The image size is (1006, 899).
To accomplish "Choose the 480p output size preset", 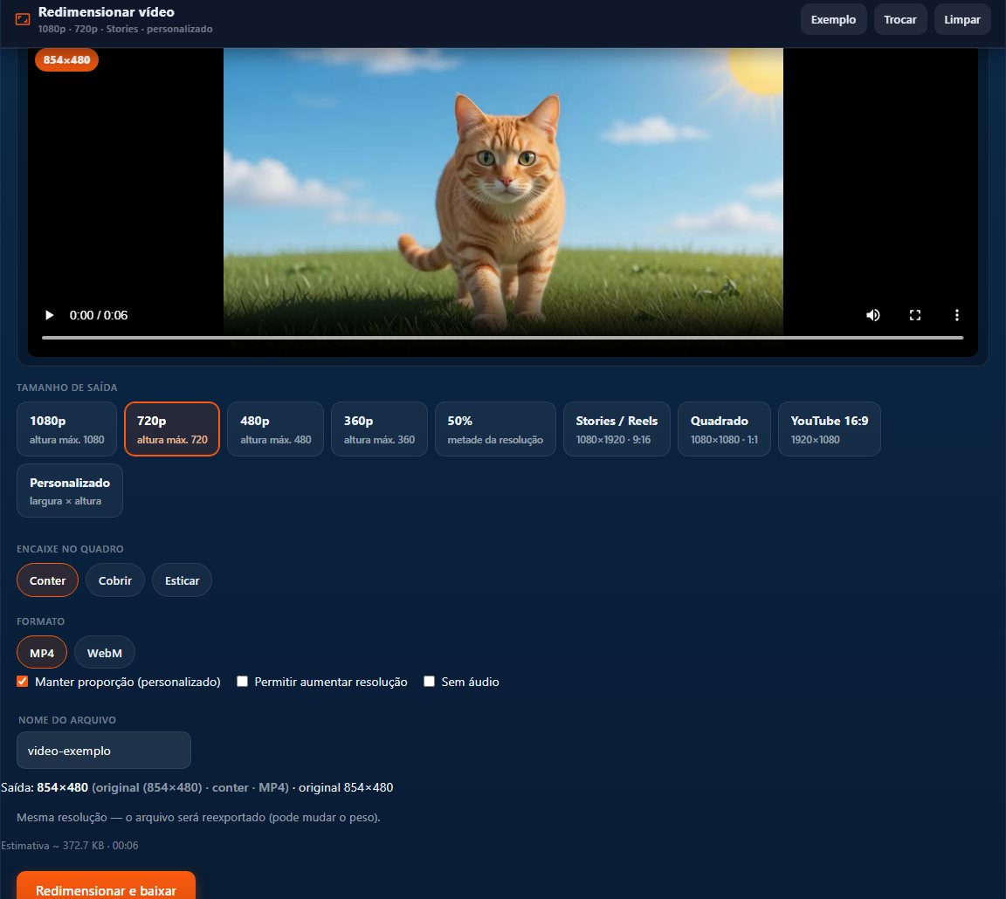I will [275, 429].
